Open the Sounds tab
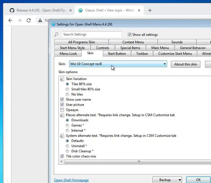 pyautogui.click(x=177, y=42)
